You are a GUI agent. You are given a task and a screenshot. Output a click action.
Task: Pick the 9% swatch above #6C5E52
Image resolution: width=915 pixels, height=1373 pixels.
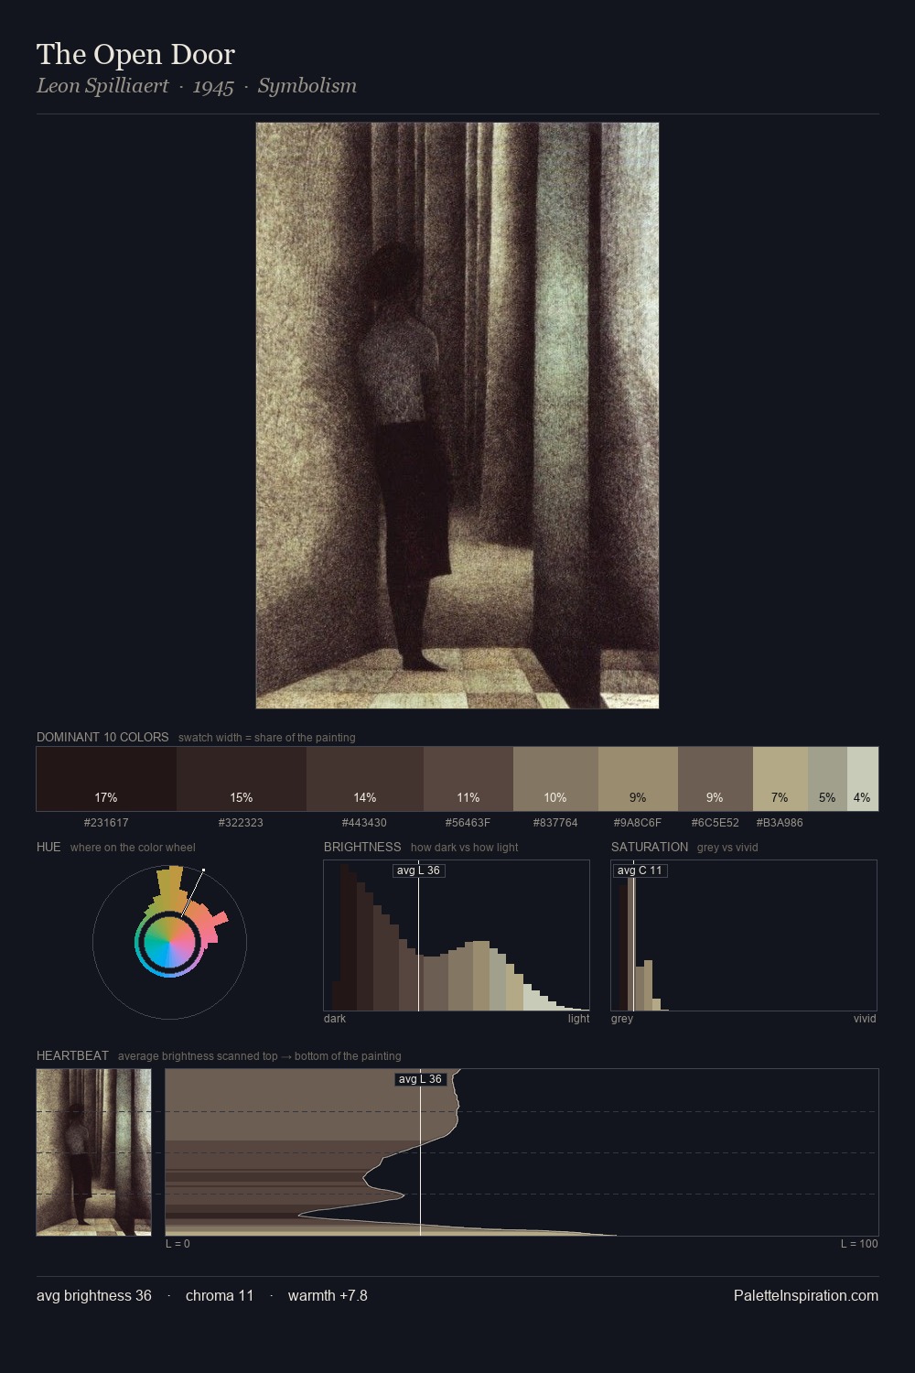click(x=716, y=779)
